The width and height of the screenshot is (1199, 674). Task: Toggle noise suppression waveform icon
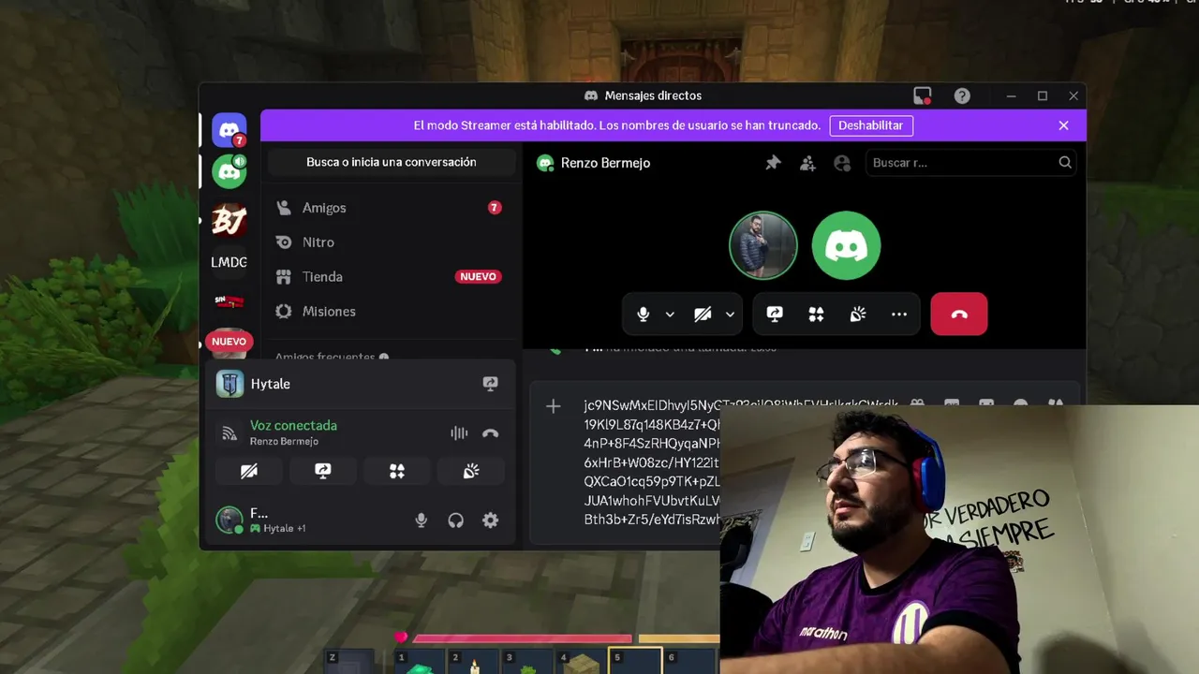coord(458,433)
